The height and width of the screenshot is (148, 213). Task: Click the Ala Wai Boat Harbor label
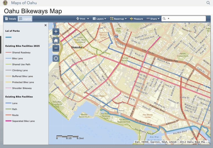(154, 138)
